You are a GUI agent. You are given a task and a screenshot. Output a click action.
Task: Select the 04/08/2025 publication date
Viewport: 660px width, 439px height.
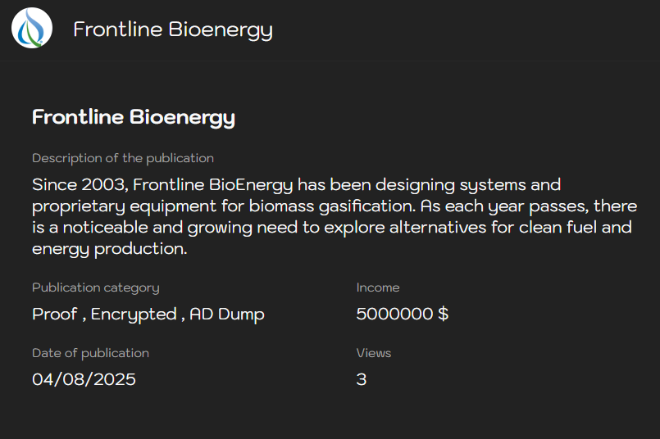pos(84,379)
